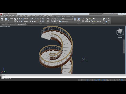
Task: Switch to the Visualize ribbon tab
Action: [x=16, y=17]
